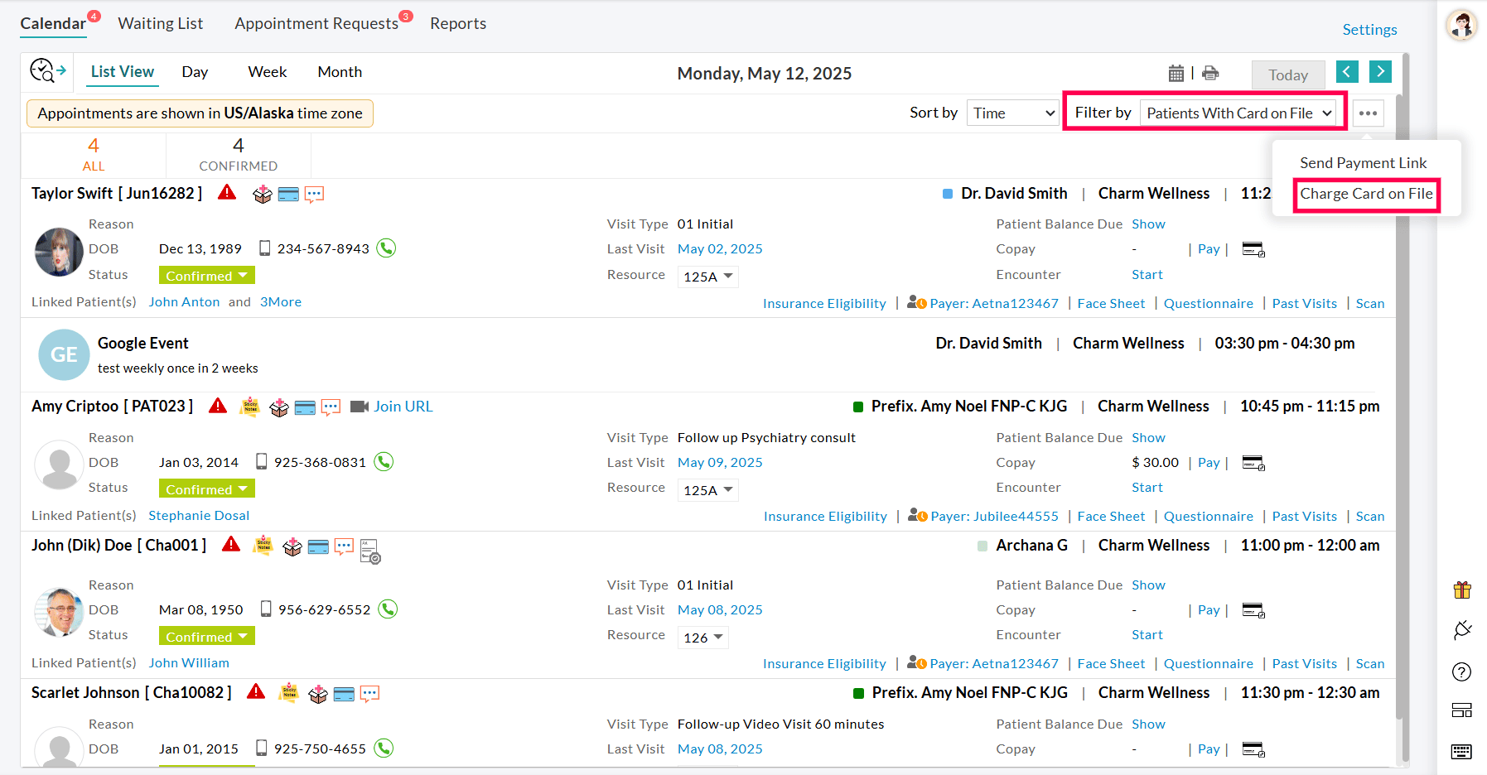
Task: Click the calendar date picker icon
Action: [1176, 74]
